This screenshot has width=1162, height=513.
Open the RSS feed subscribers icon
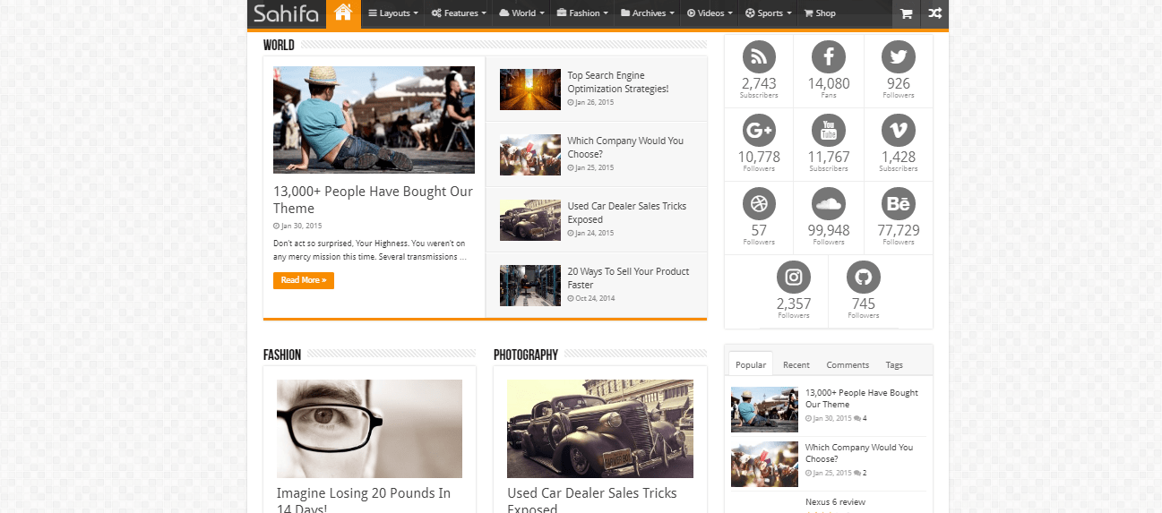click(x=759, y=57)
